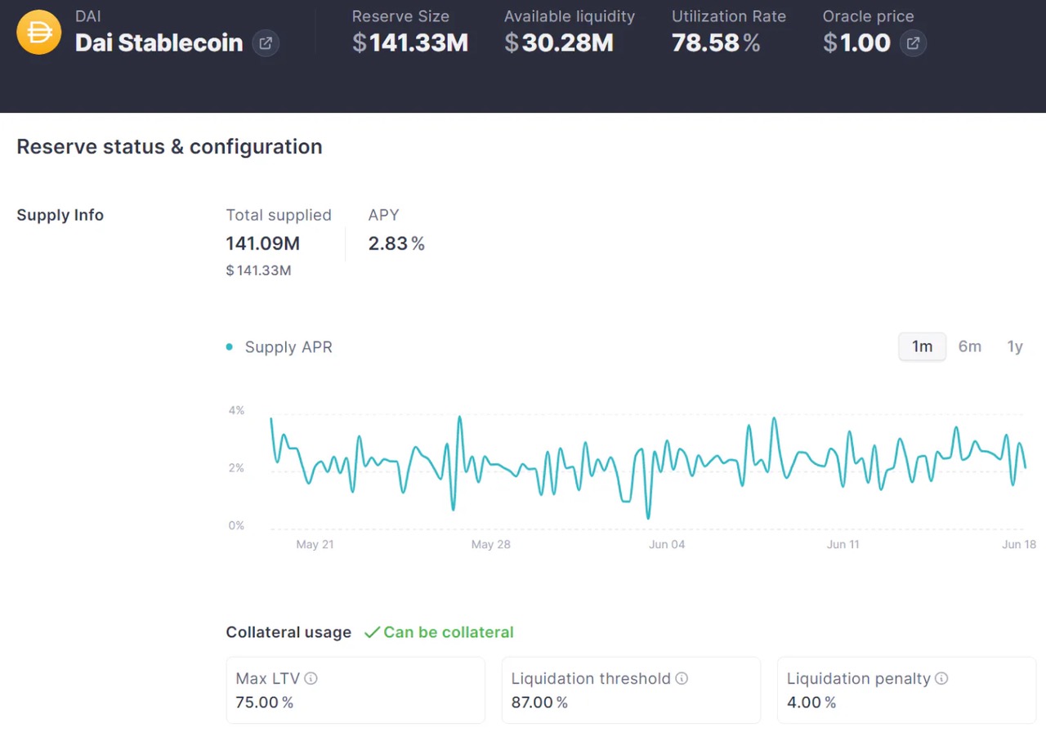
Task: Click the 2% y-axis label
Action: (236, 468)
